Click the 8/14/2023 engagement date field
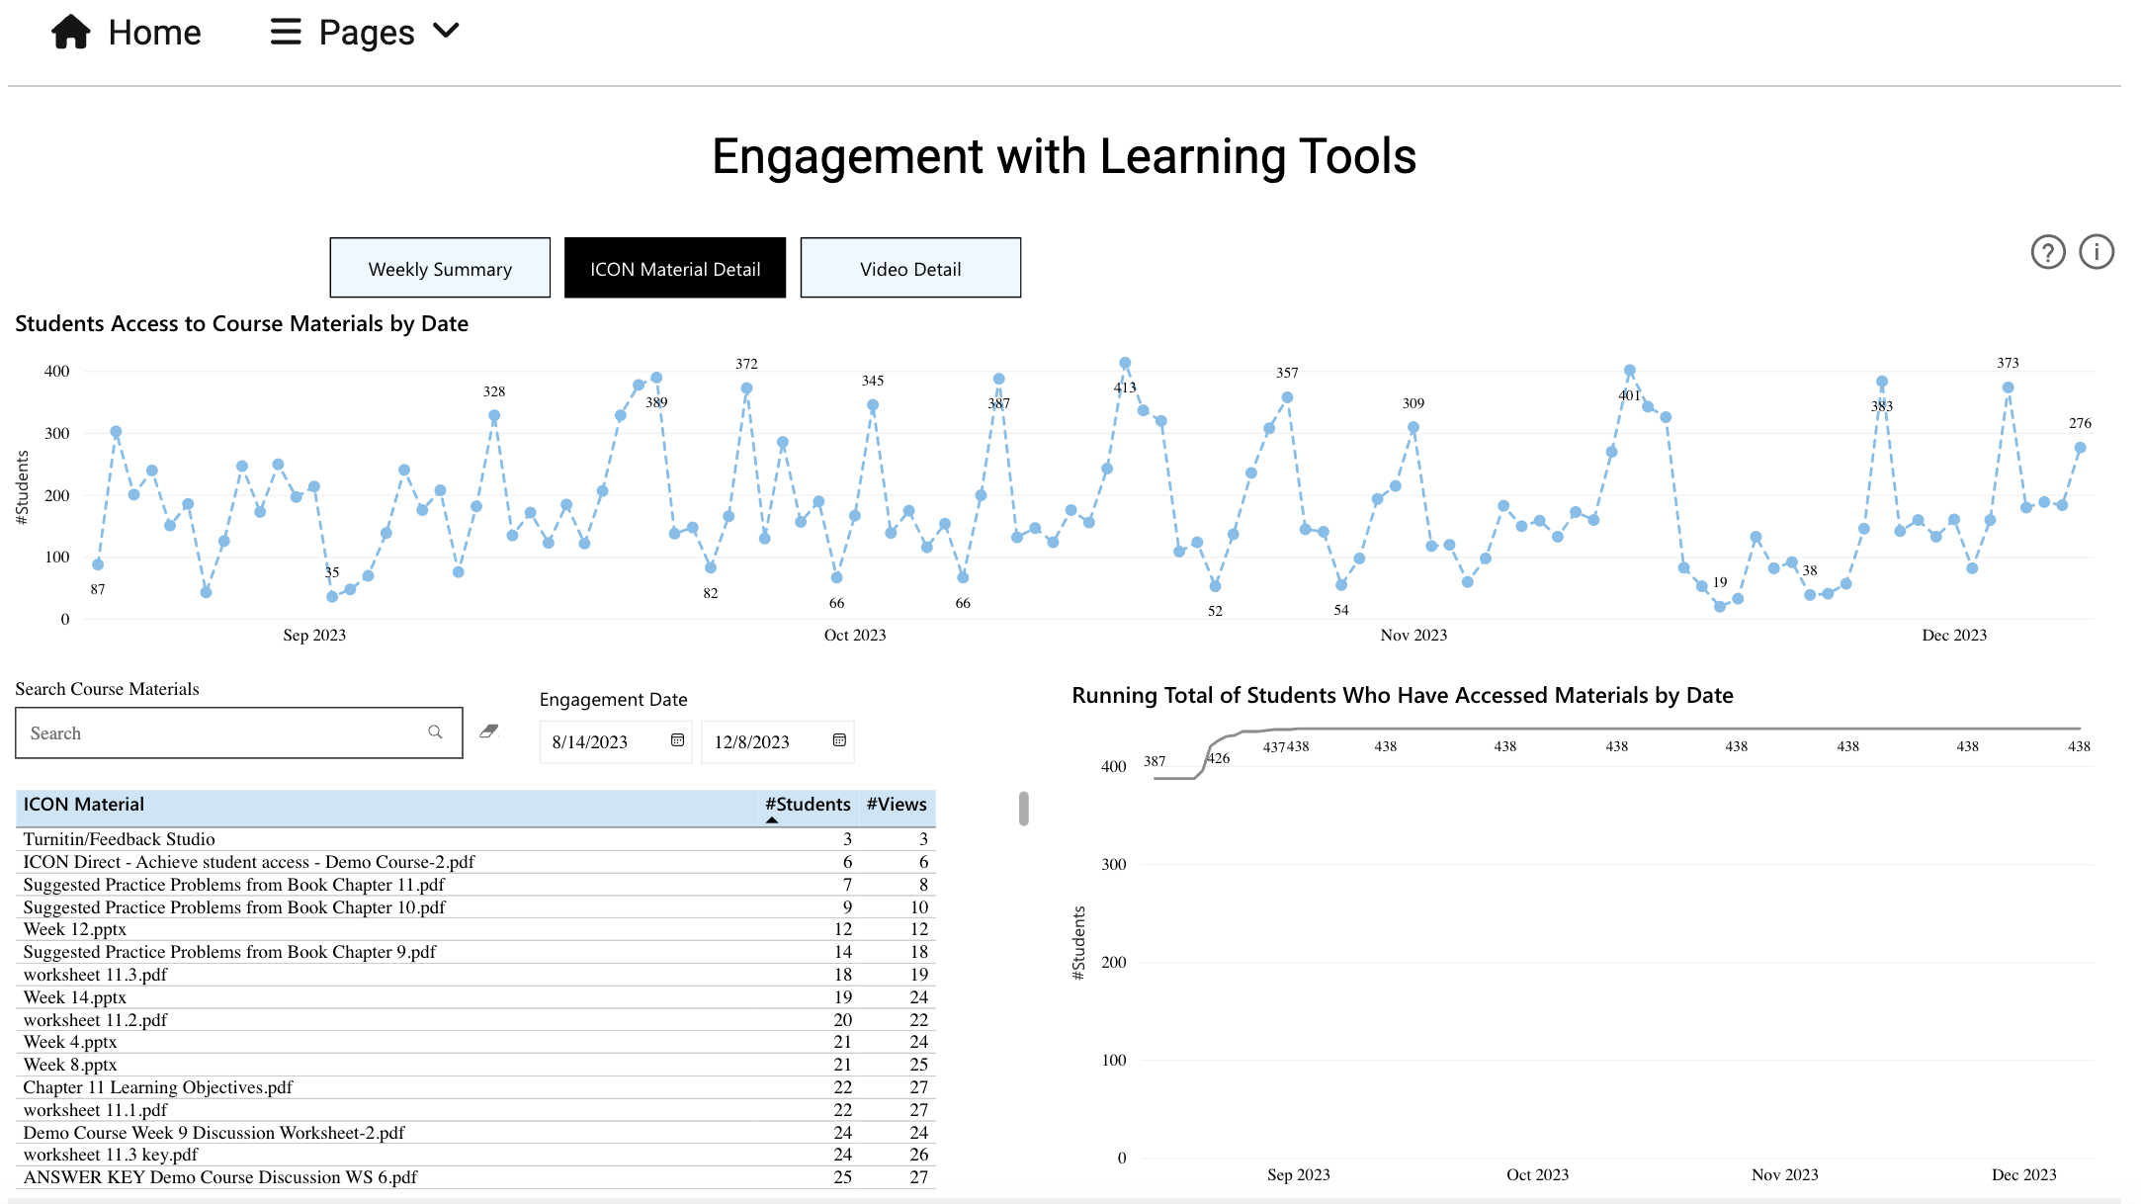 pos(593,740)
